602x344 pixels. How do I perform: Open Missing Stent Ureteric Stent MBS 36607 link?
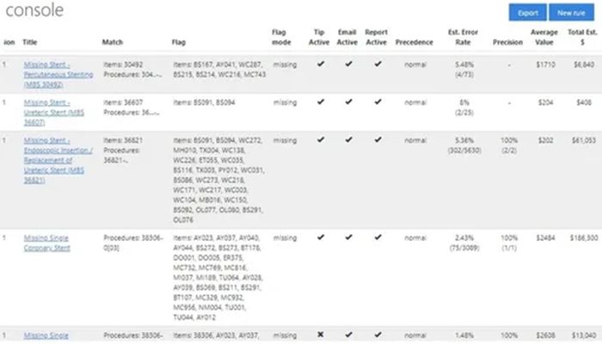[53, 113]
